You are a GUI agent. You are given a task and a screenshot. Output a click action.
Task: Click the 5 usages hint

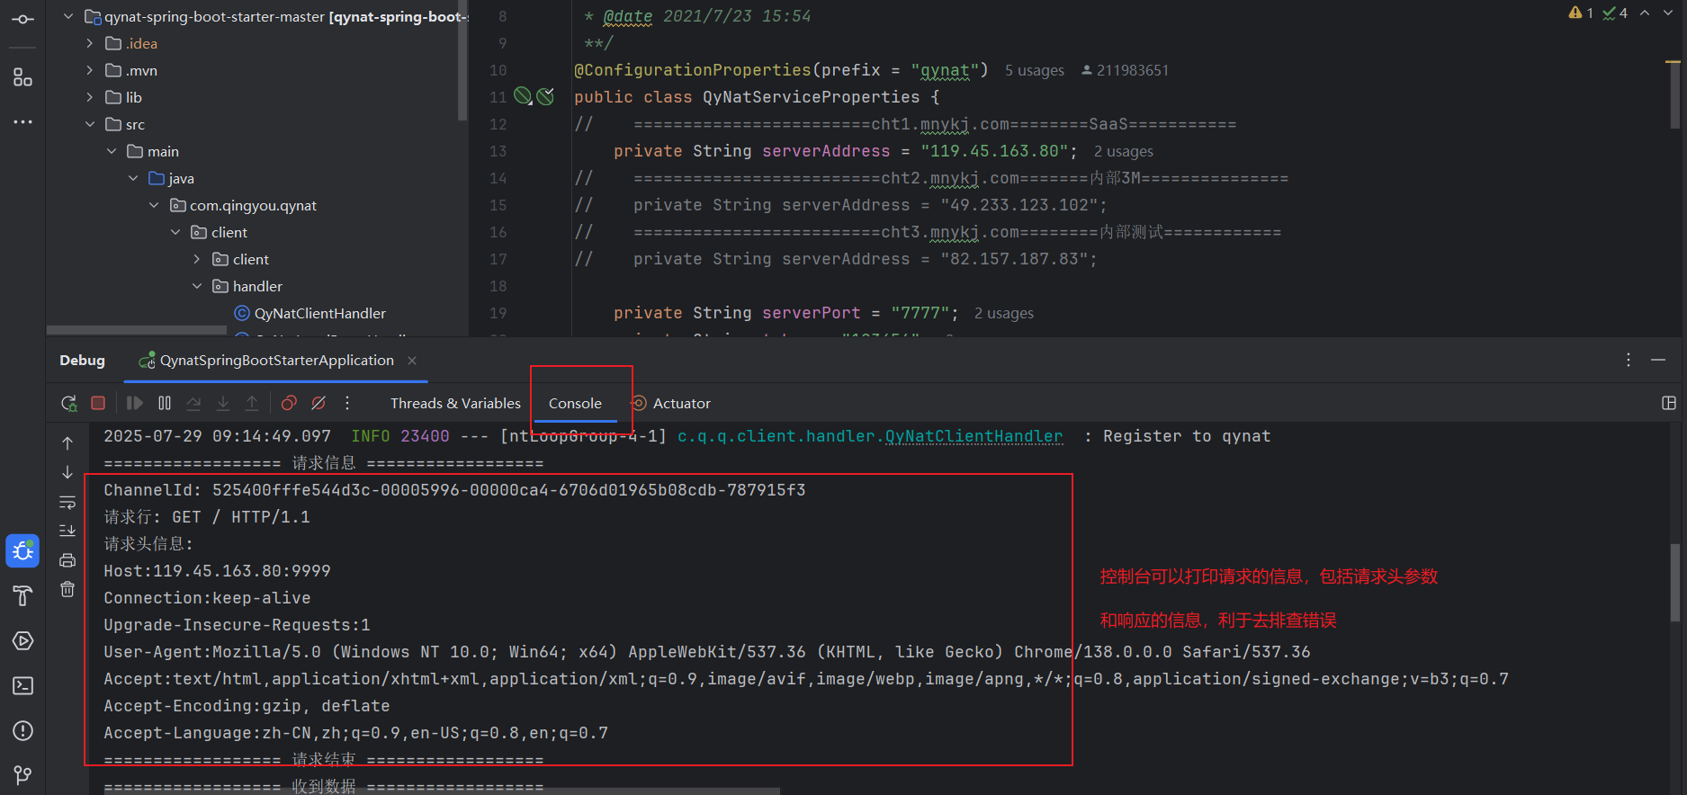(x=1034, y=70)
